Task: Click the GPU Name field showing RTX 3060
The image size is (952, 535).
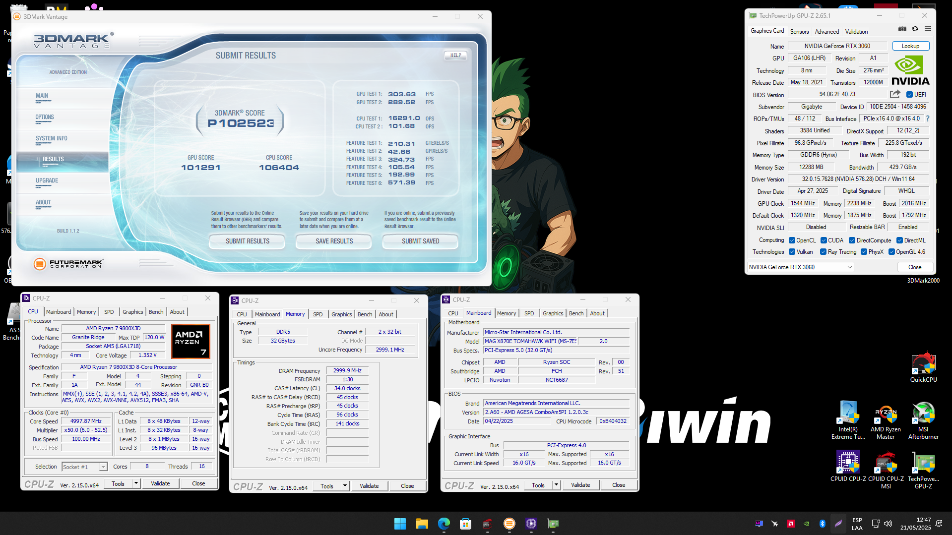Action: click(x=837, y=46)
